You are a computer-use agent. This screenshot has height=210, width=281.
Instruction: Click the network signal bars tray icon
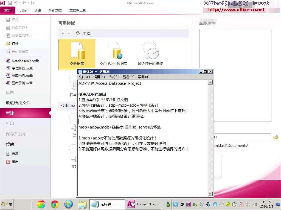[254, 204]
